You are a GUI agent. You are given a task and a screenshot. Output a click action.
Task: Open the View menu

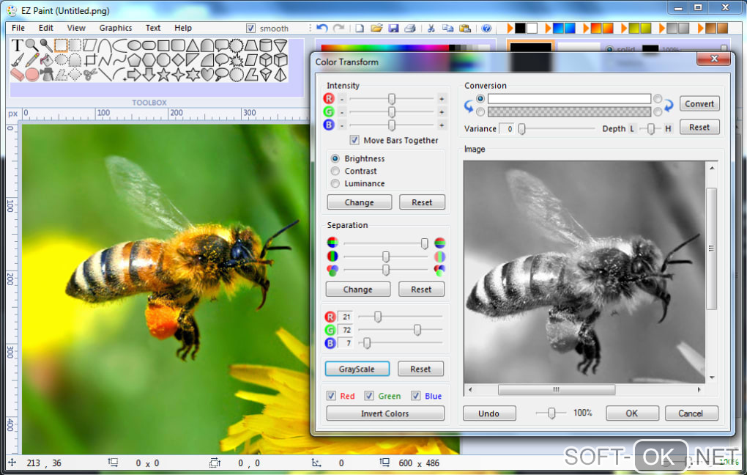tap(76, 28)
